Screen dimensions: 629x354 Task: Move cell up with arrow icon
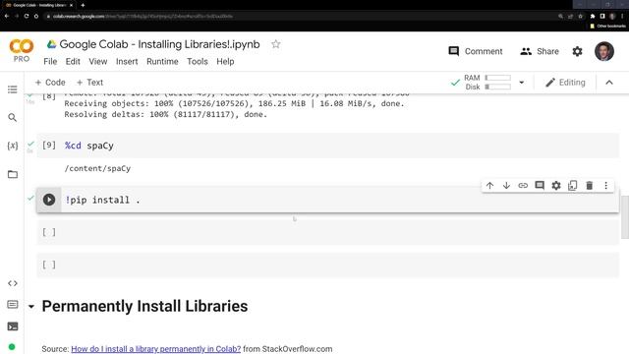click(x=489, y=186)
